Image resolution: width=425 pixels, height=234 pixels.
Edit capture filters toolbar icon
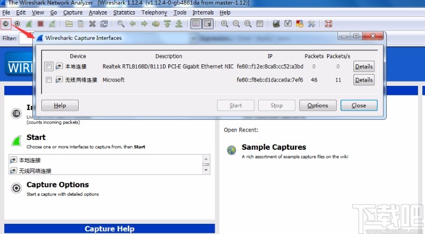276,24
